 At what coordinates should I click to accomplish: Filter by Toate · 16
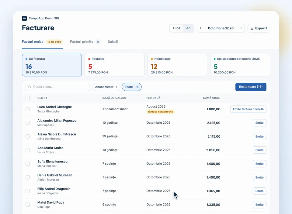tap(132, 87)
